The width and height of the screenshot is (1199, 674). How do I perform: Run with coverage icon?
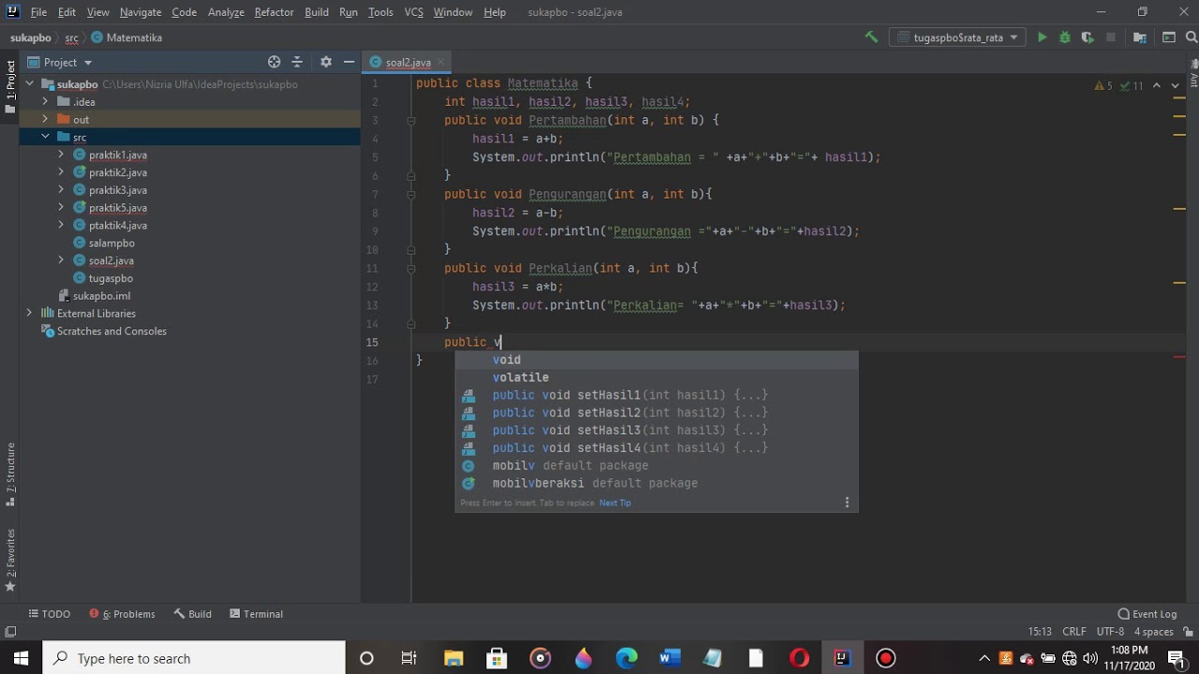tap(1087, 37)
